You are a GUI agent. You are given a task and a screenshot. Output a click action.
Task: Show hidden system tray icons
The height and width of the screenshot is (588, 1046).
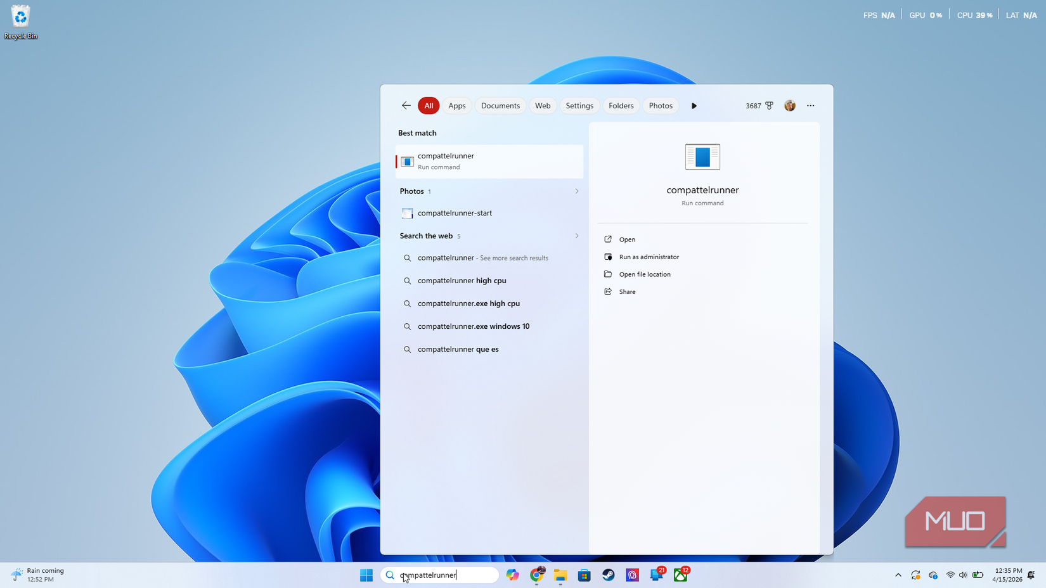coord(898,575)
